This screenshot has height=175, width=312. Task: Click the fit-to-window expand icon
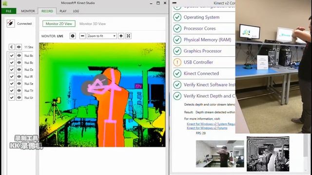click(128, 36)
